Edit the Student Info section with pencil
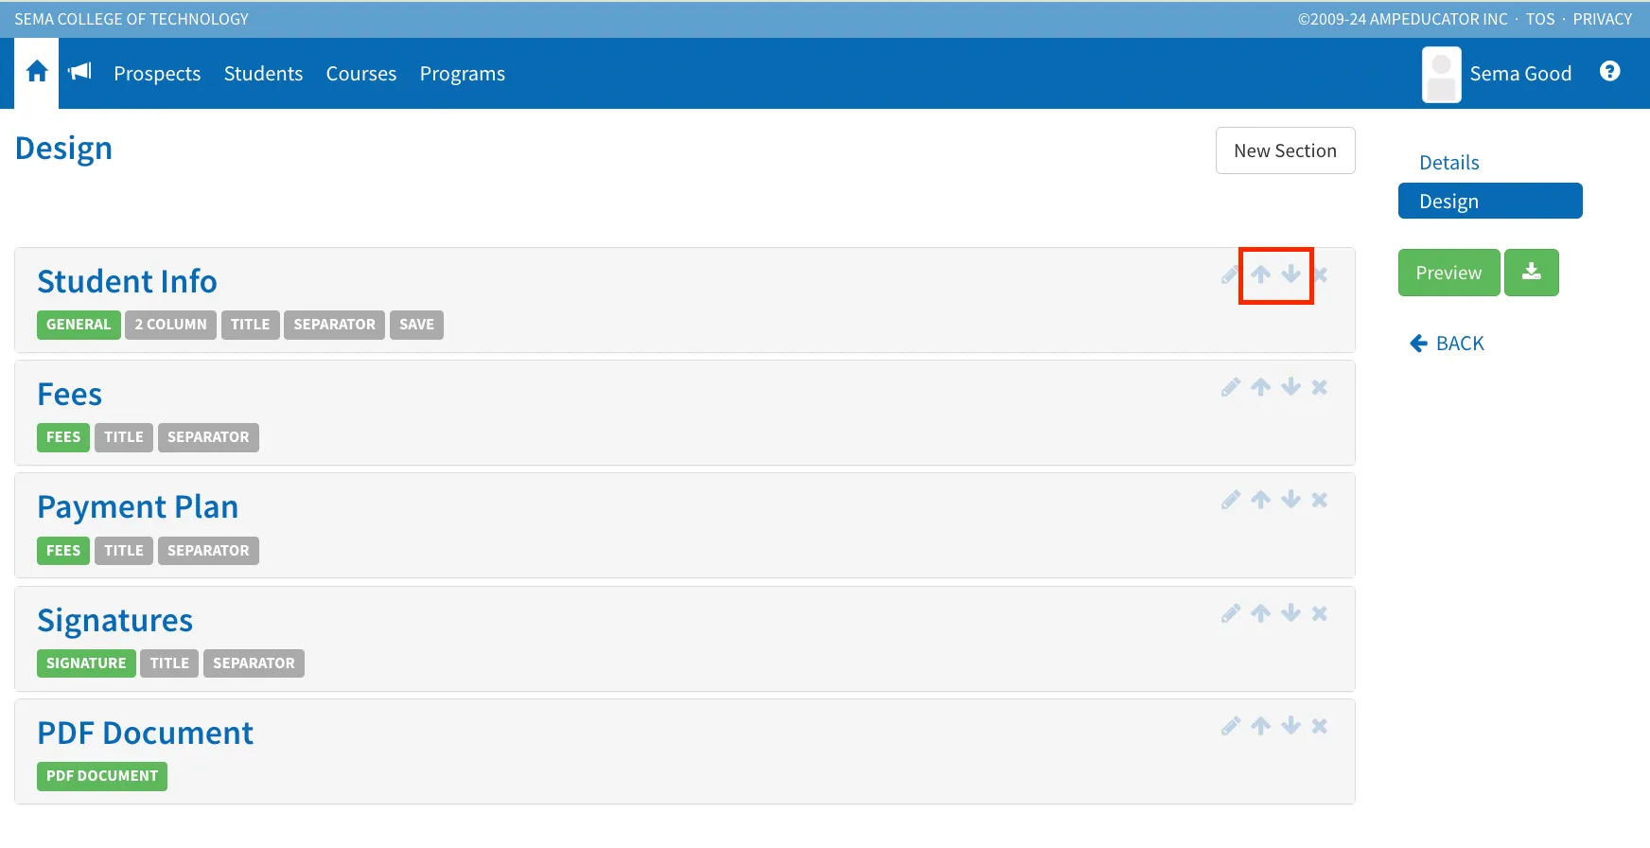This screenshot has width=1650, height=848. point(1230,274)
